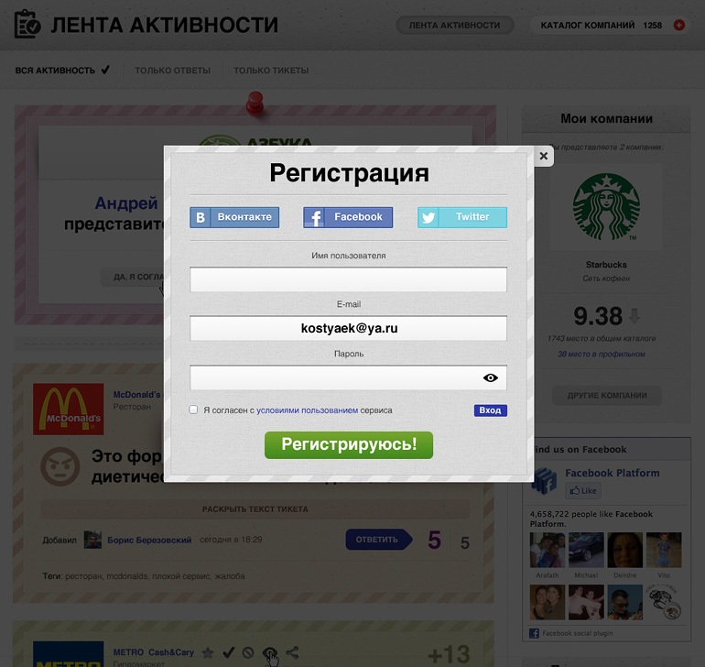
Task: Click the red plus icon by catalog count
Action: point(679,25)
